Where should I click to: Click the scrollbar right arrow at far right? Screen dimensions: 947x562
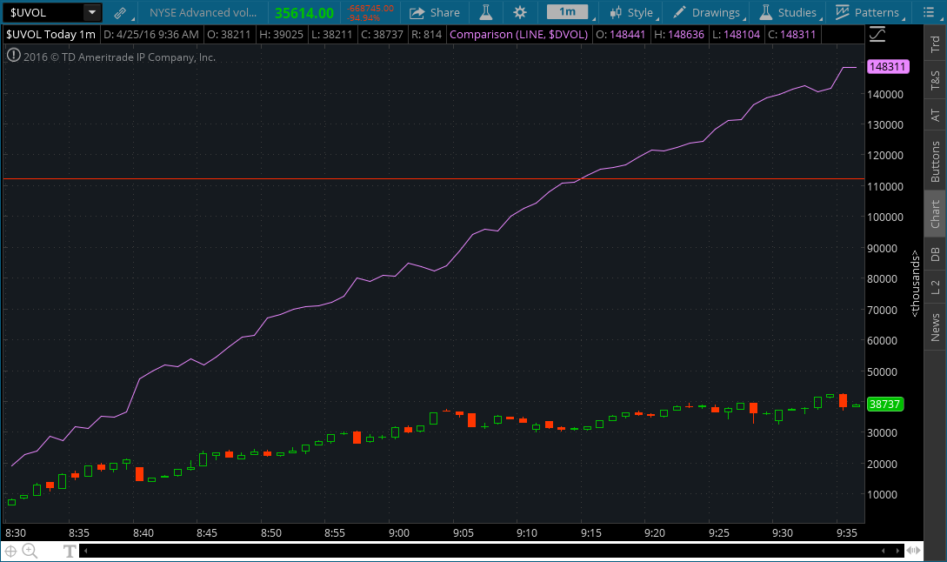pos(898,551)
